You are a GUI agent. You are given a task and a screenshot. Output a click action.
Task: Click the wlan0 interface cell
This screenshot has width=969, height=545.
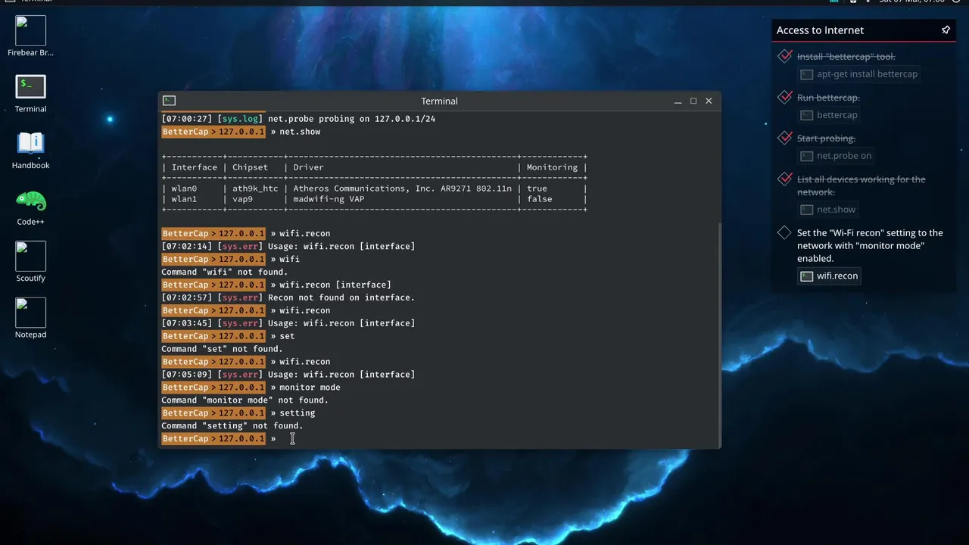[184, 188]
